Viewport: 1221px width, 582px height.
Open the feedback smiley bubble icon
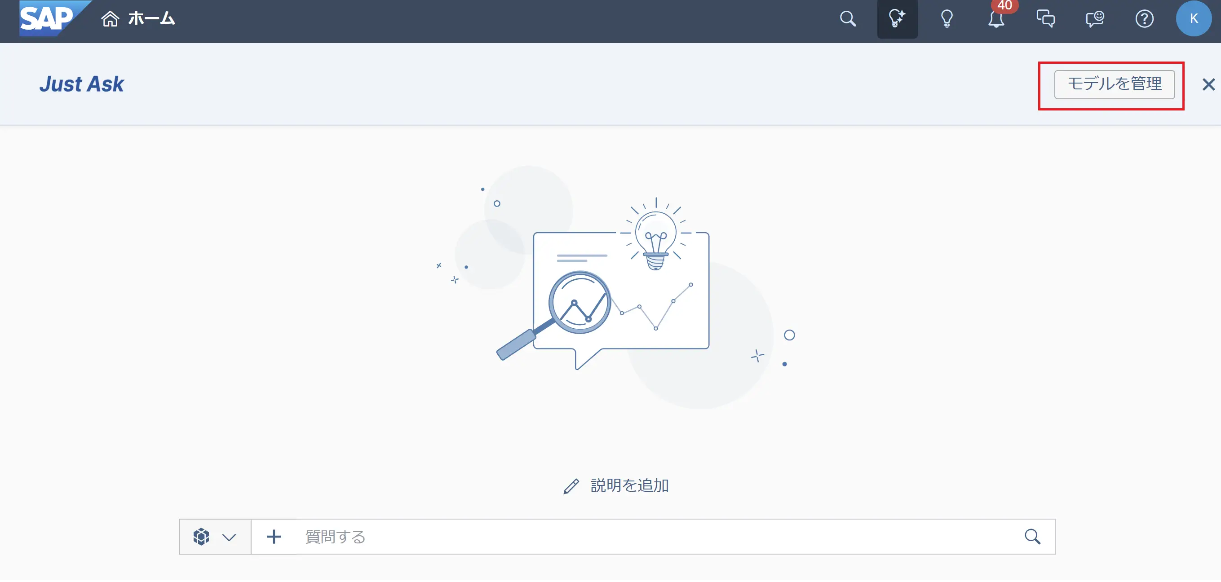pyautogui.click(x=1095, y=19)
